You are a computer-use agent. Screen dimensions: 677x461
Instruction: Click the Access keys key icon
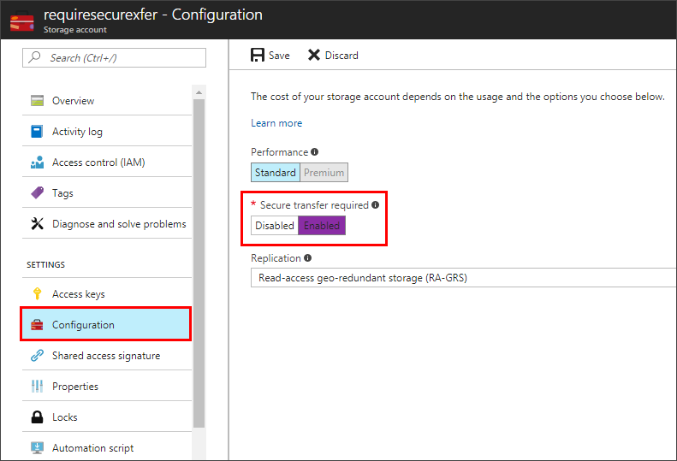click(x=37, y=294)
